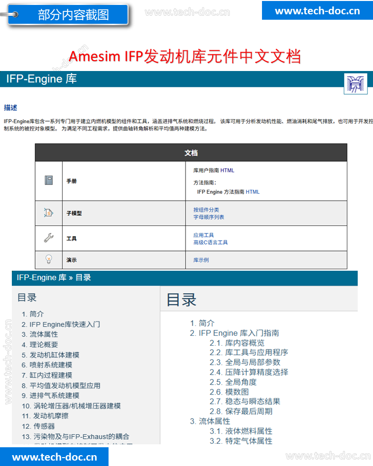Select 6. 喷射系统建模 in sidebar
This screenshot has width=373, height=466.
tap(47, 365)
